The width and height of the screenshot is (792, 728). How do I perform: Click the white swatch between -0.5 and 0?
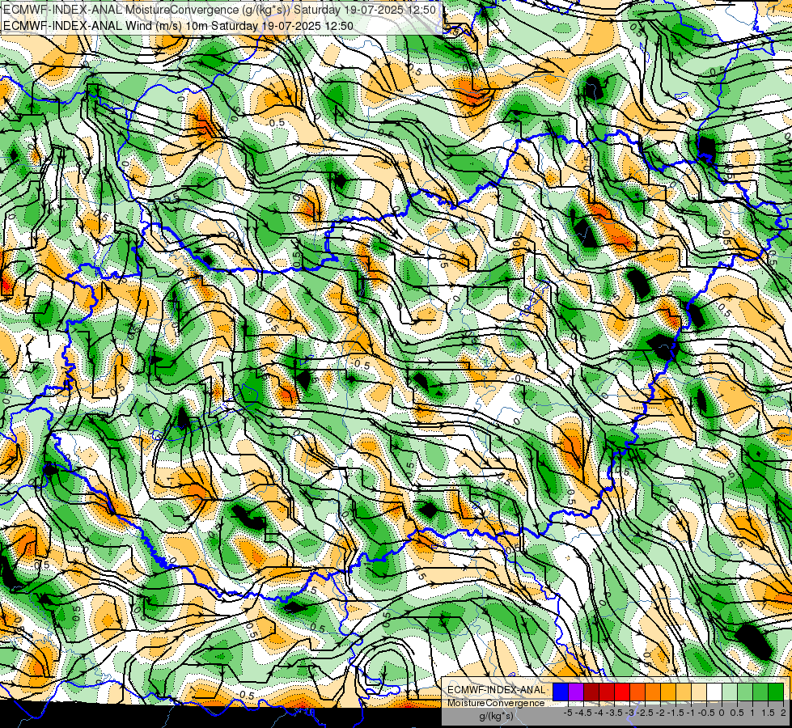pos(714,692)
